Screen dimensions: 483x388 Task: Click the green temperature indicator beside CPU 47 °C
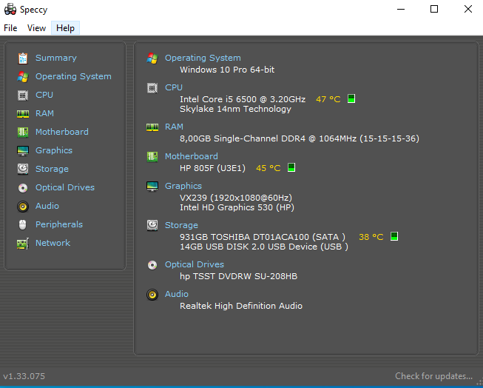(351, 98)
